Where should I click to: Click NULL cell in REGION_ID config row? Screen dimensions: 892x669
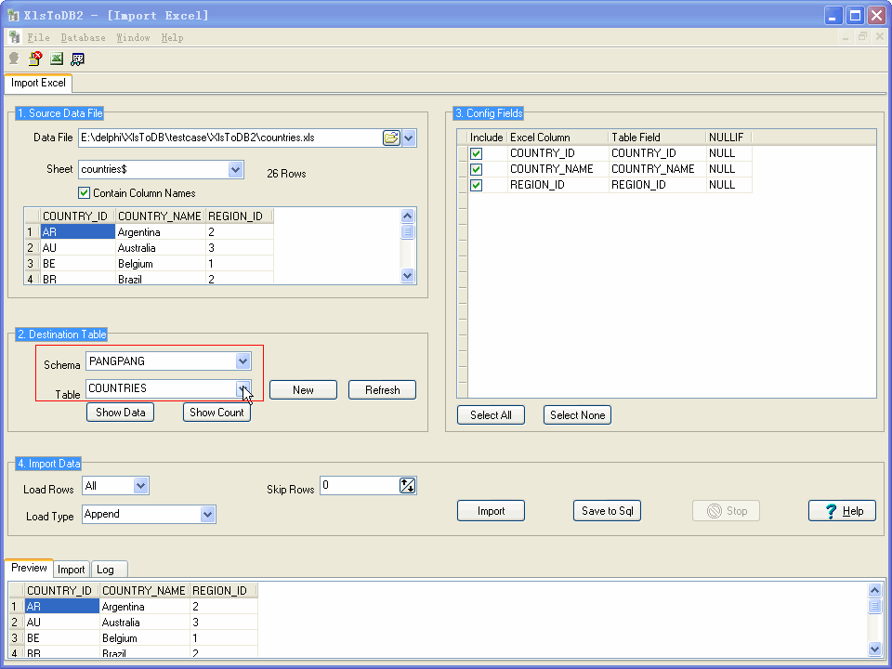pyautogui.click(x=728, y=185)
